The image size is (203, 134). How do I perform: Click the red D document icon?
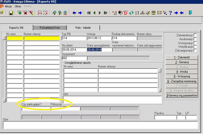[x=125, y=13]
